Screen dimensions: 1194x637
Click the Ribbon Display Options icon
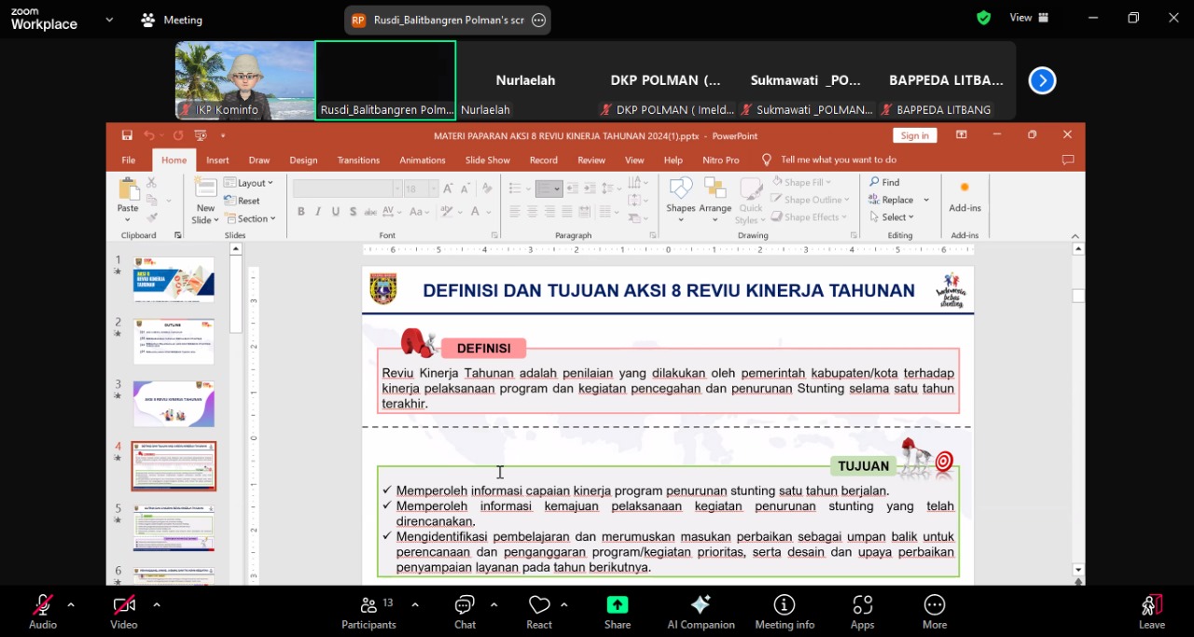pyautogui.click(x=962, y=135)
